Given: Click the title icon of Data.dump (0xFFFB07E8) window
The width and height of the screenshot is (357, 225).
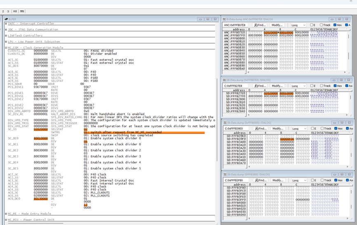Looking at the screenshot, I should tap(225, 80).
